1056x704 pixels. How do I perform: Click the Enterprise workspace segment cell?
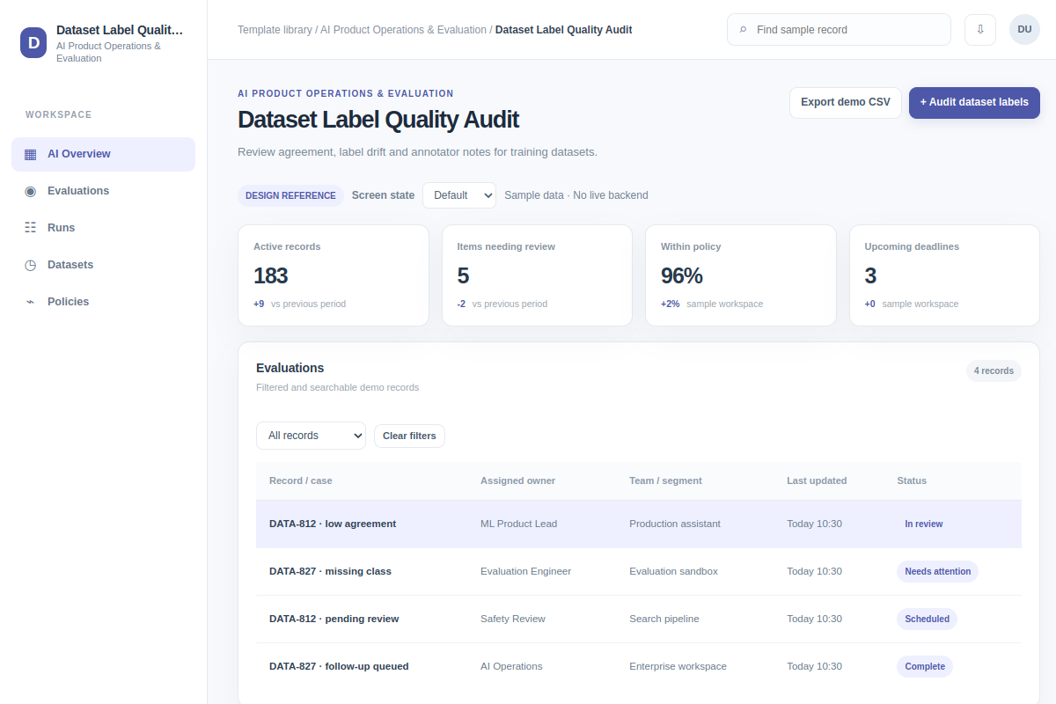(678, 666)
